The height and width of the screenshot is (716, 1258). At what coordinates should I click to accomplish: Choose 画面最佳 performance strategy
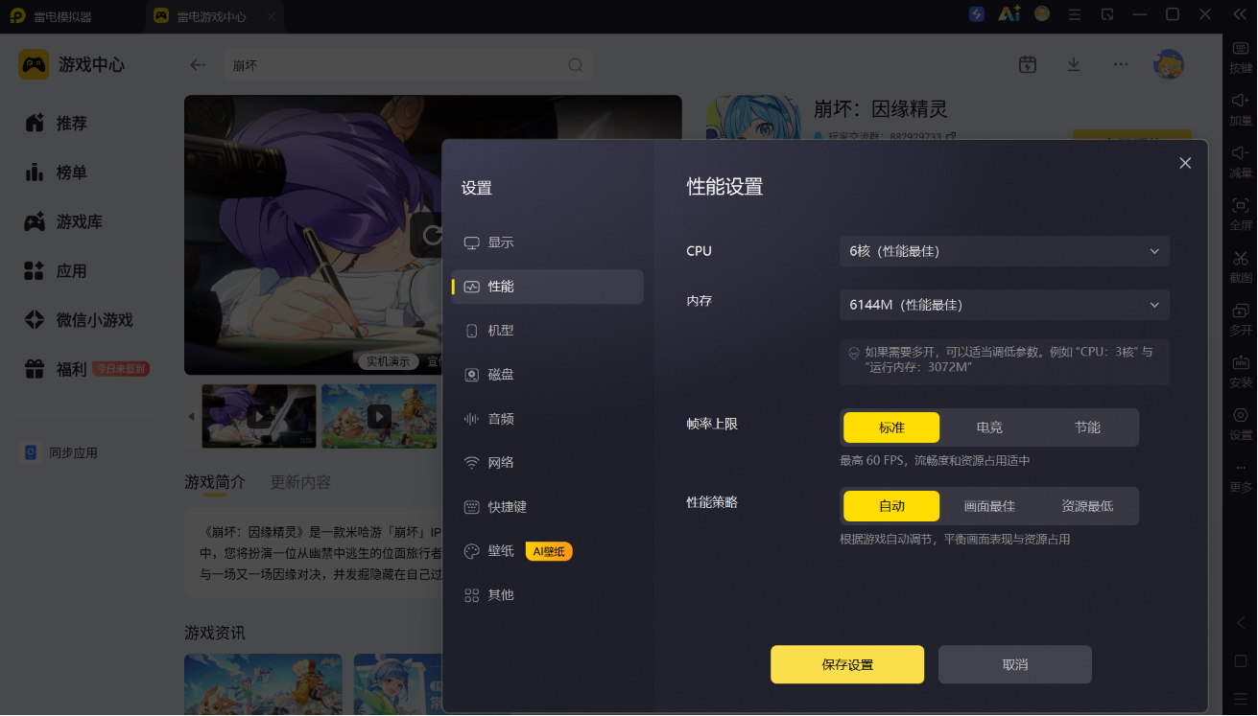pos(989,506)
